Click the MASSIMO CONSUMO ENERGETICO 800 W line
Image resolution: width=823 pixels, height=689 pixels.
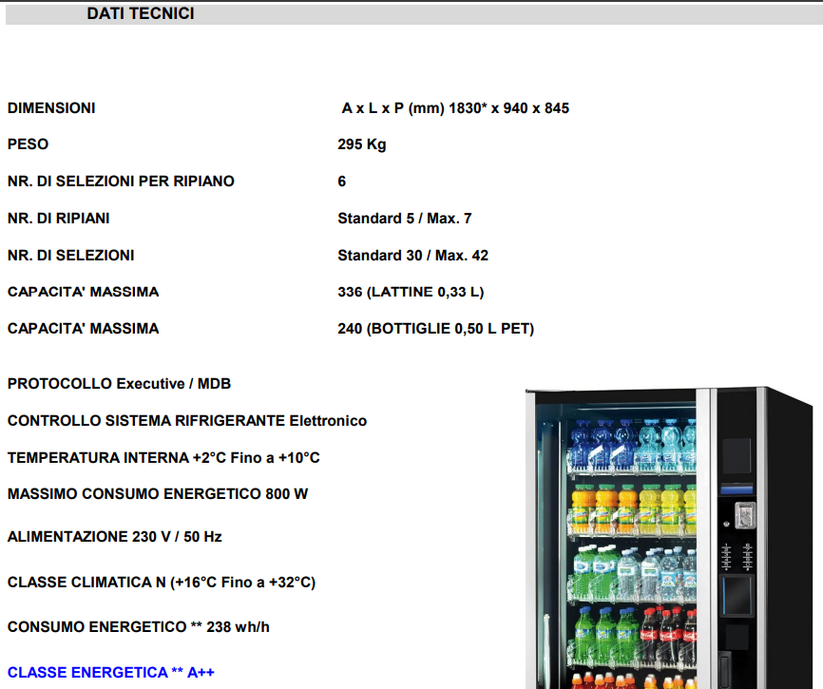point(158,494)
